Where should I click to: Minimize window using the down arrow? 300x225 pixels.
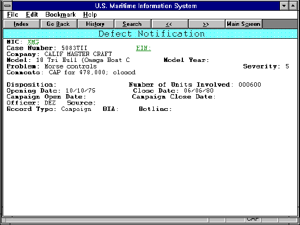284,6
